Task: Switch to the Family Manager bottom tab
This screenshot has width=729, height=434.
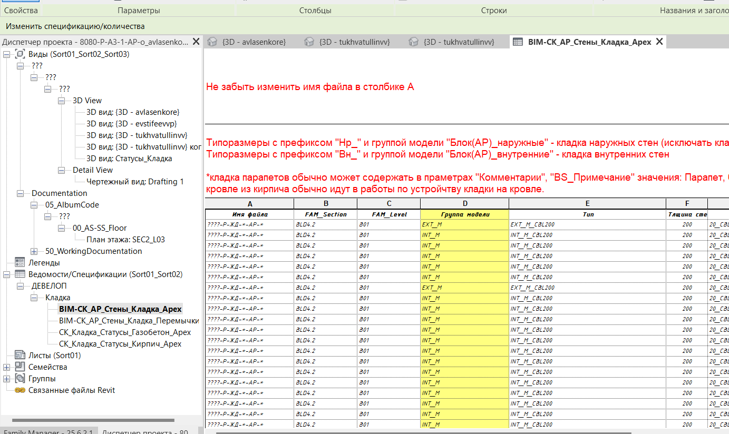Action: click(47, 431)
